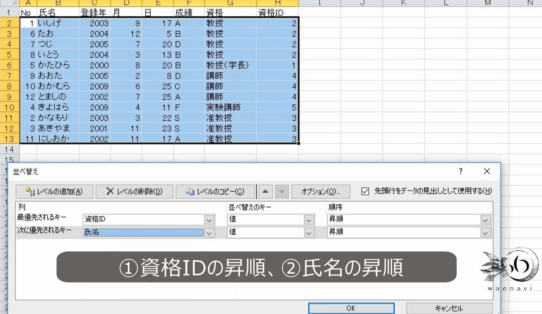The width and height of the screenshot is (542, 314).
Task: Click the cell containing とましの
Action: coord(58,97)
